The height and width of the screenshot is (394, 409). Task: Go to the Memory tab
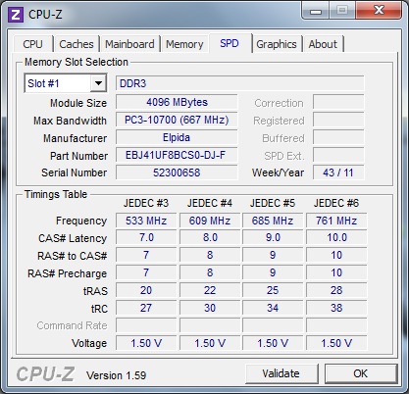click(184, 44)
